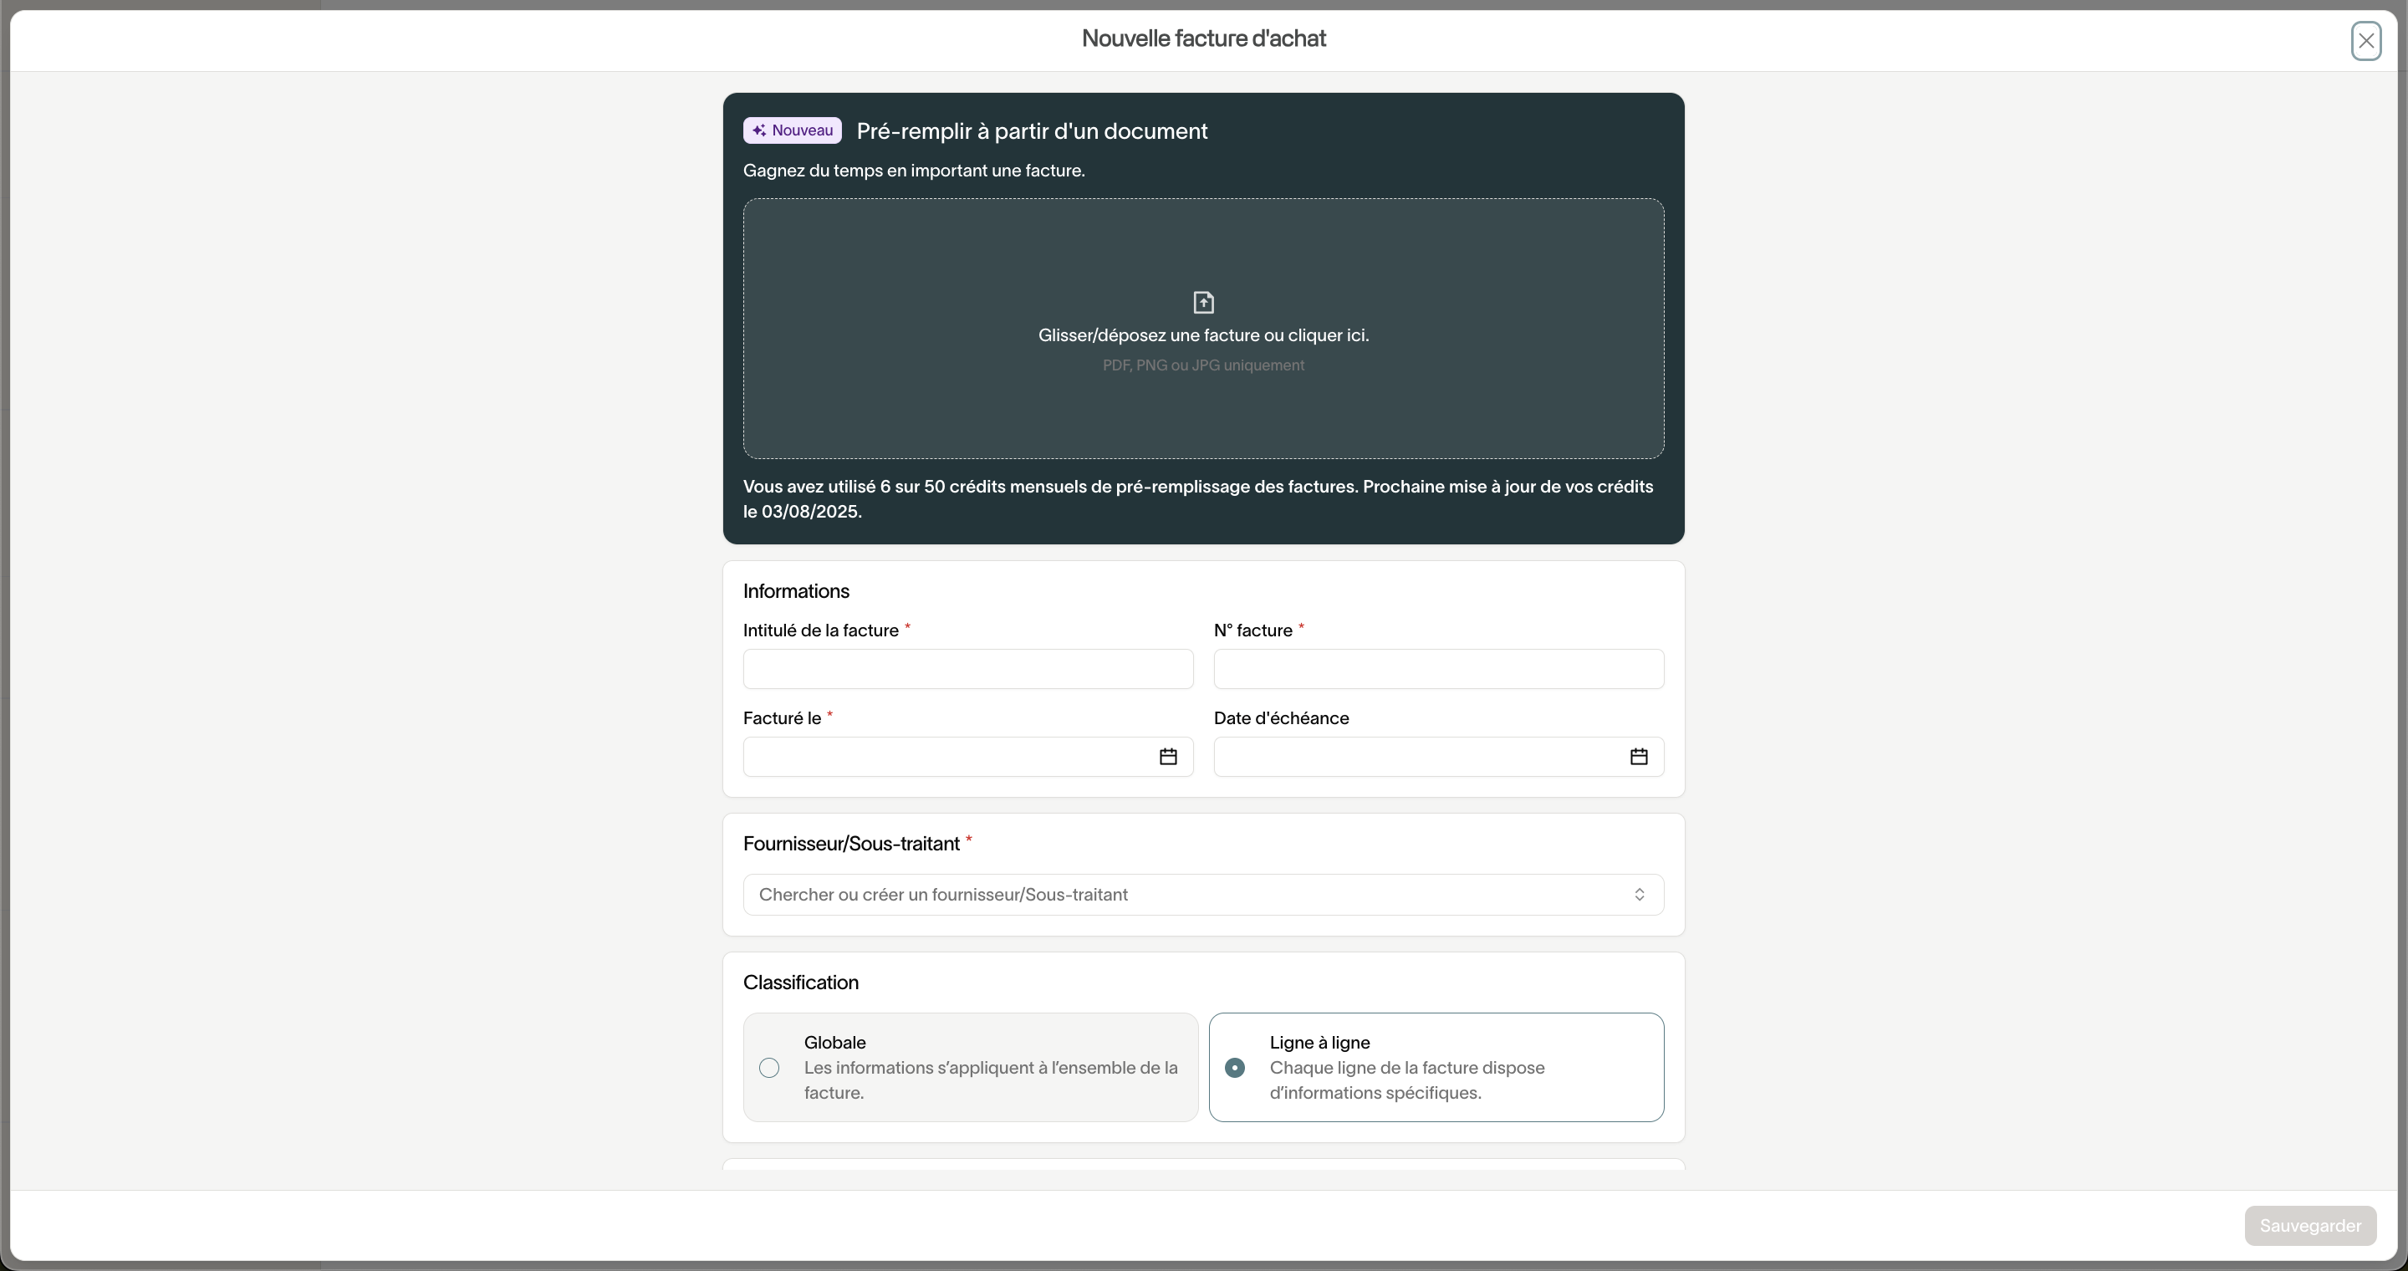Click the Informations section heading
Image resolution: width=2408 pixels, height=1271 pixels.
pyautogui.click(x=795, y=590)
